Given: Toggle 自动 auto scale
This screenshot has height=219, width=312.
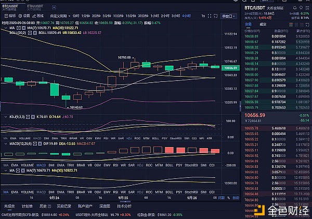Looking at the screenshot, I should tap(236, 198).
